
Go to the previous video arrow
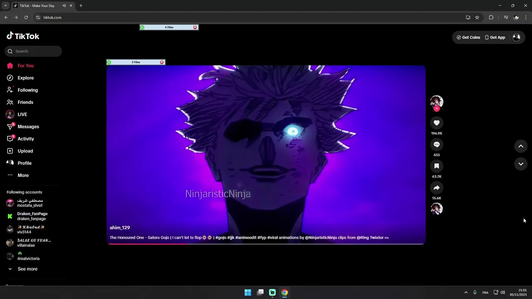tap(521, 146)
